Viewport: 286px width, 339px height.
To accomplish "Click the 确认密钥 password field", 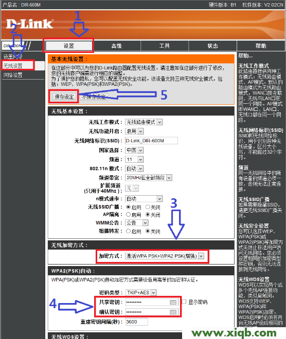I will [151, 312].
